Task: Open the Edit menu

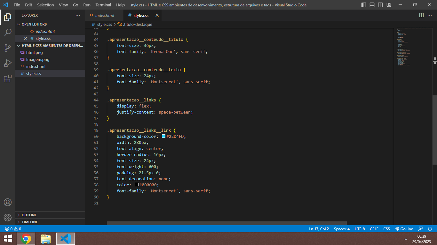Action: (x=28, y=5)
